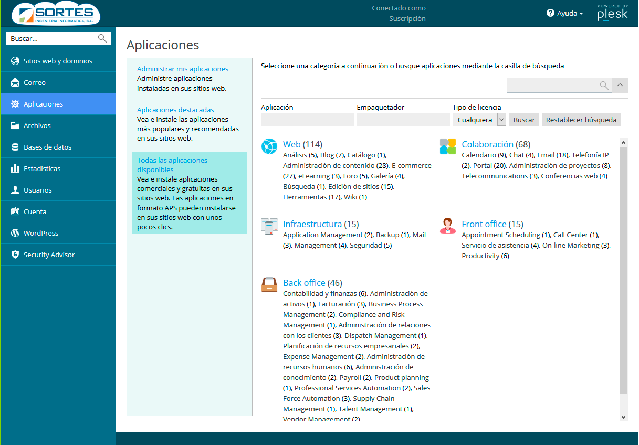
Task: Click the folder icon for Archivos
Action: 15,125
